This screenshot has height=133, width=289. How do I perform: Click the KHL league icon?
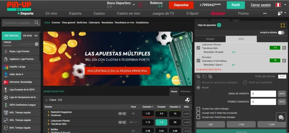6,112
